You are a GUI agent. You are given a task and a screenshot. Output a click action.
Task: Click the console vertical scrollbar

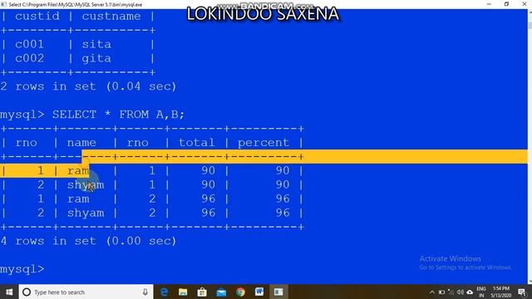click(x=530, y=146)
